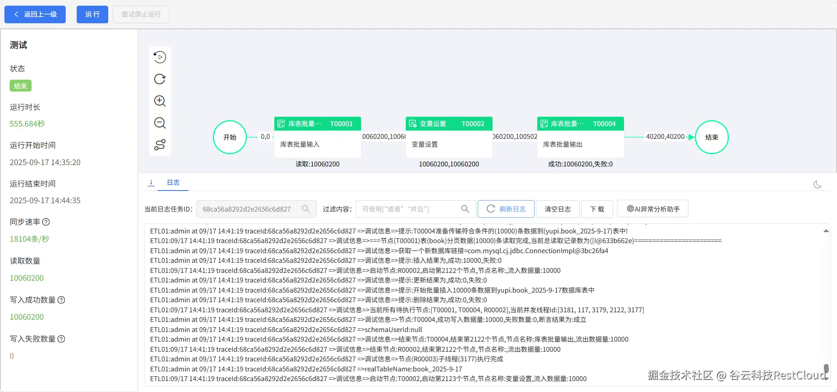The width and height of the screenshot is (837, 392).
Task: Click help icon next to 同步速率
Action: (46, 222)
